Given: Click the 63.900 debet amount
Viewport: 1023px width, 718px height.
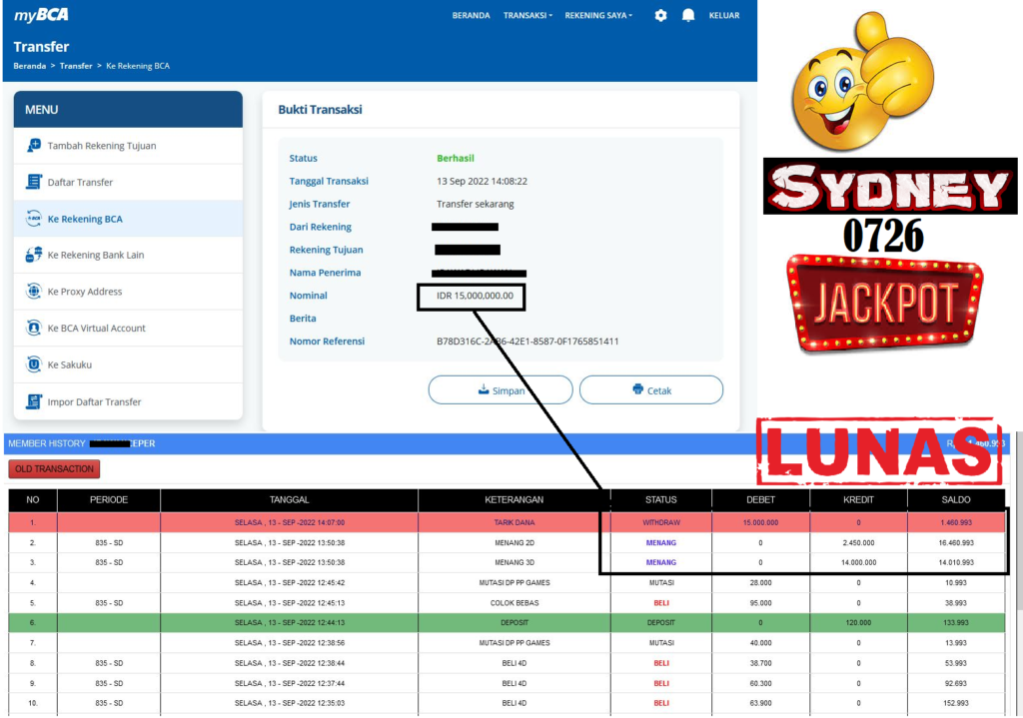Looking at the screenshot, I should click(x=760, y=703).
